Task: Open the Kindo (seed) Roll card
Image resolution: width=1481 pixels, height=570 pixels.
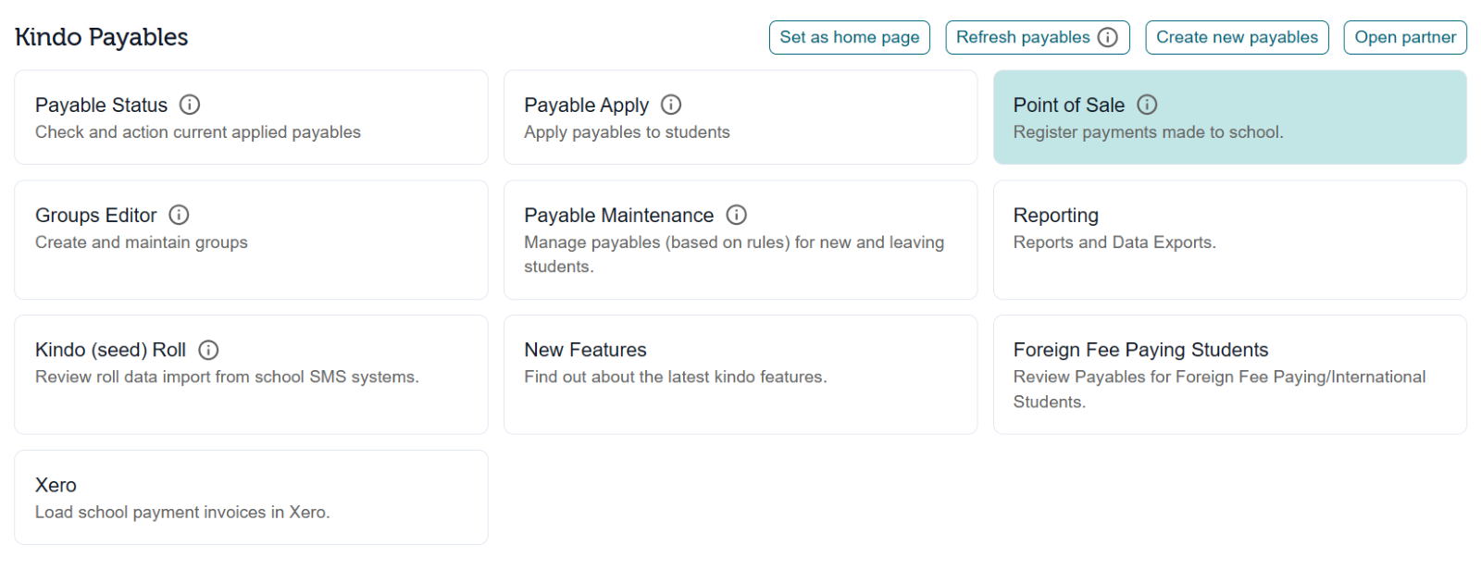Action: tap(251, 375)
